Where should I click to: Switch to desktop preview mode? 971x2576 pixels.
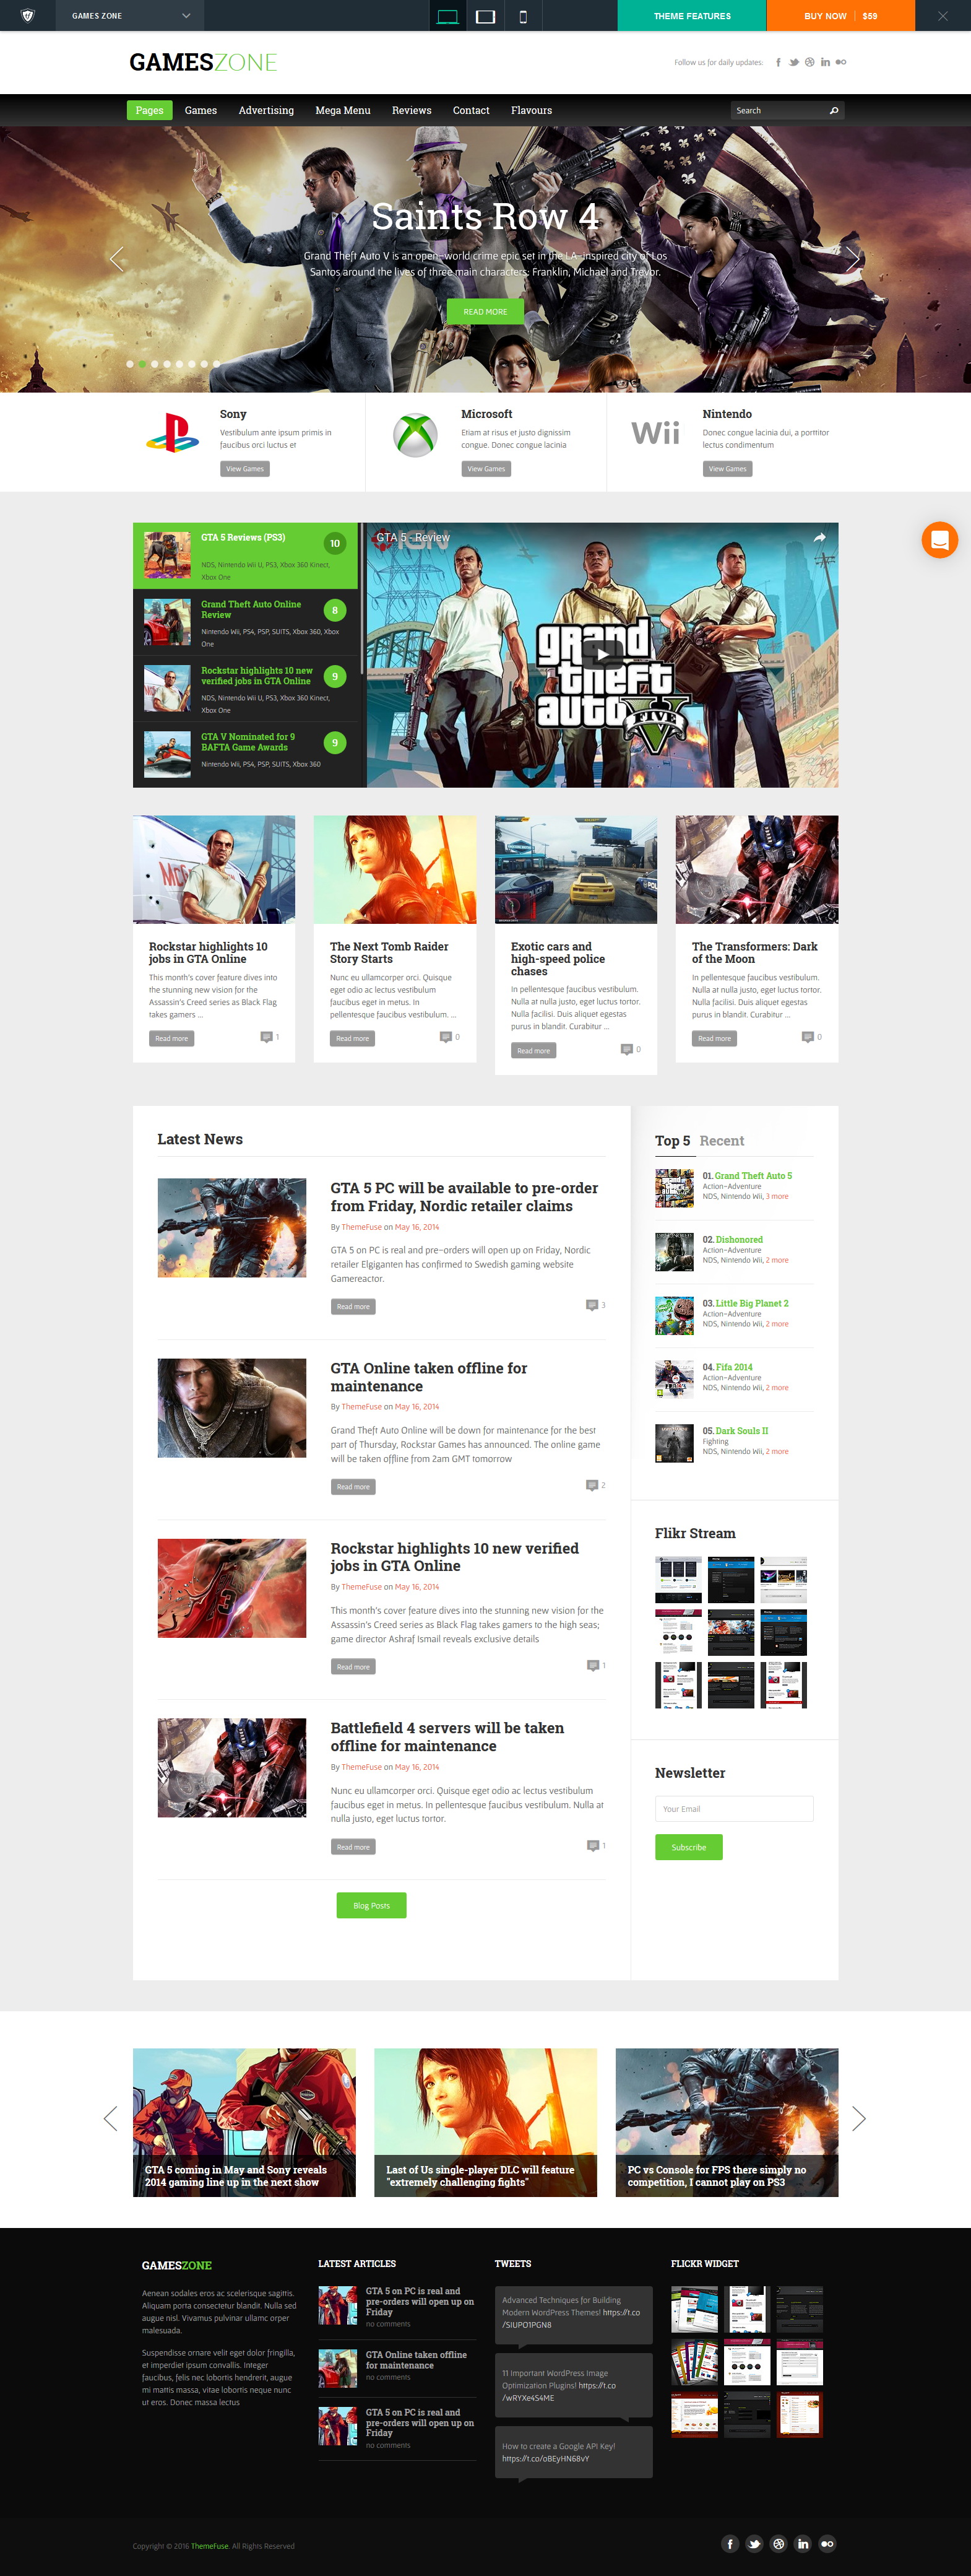pos(447,16)
